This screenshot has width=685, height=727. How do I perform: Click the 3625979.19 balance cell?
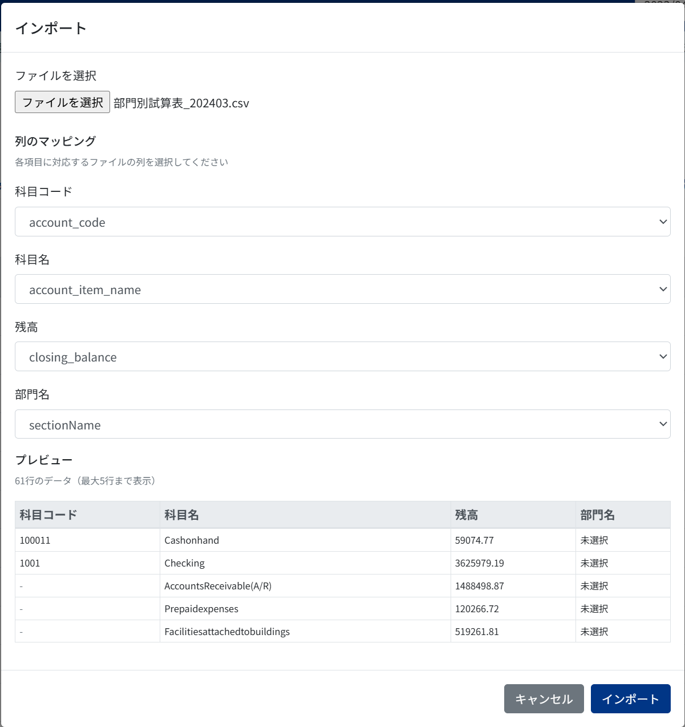pyautogui.click(x=479, y=563)
